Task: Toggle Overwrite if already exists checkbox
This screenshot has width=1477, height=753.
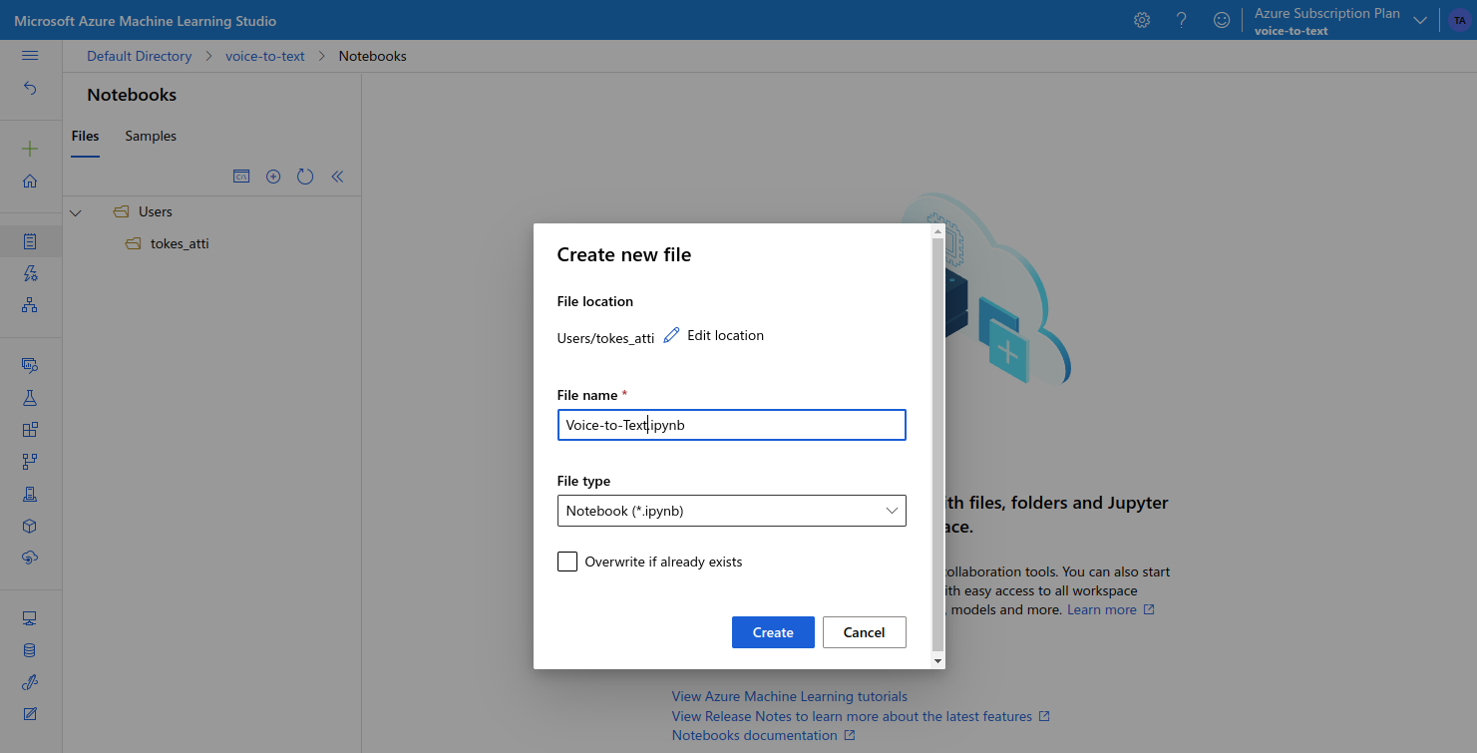Action: click(567, 562)
